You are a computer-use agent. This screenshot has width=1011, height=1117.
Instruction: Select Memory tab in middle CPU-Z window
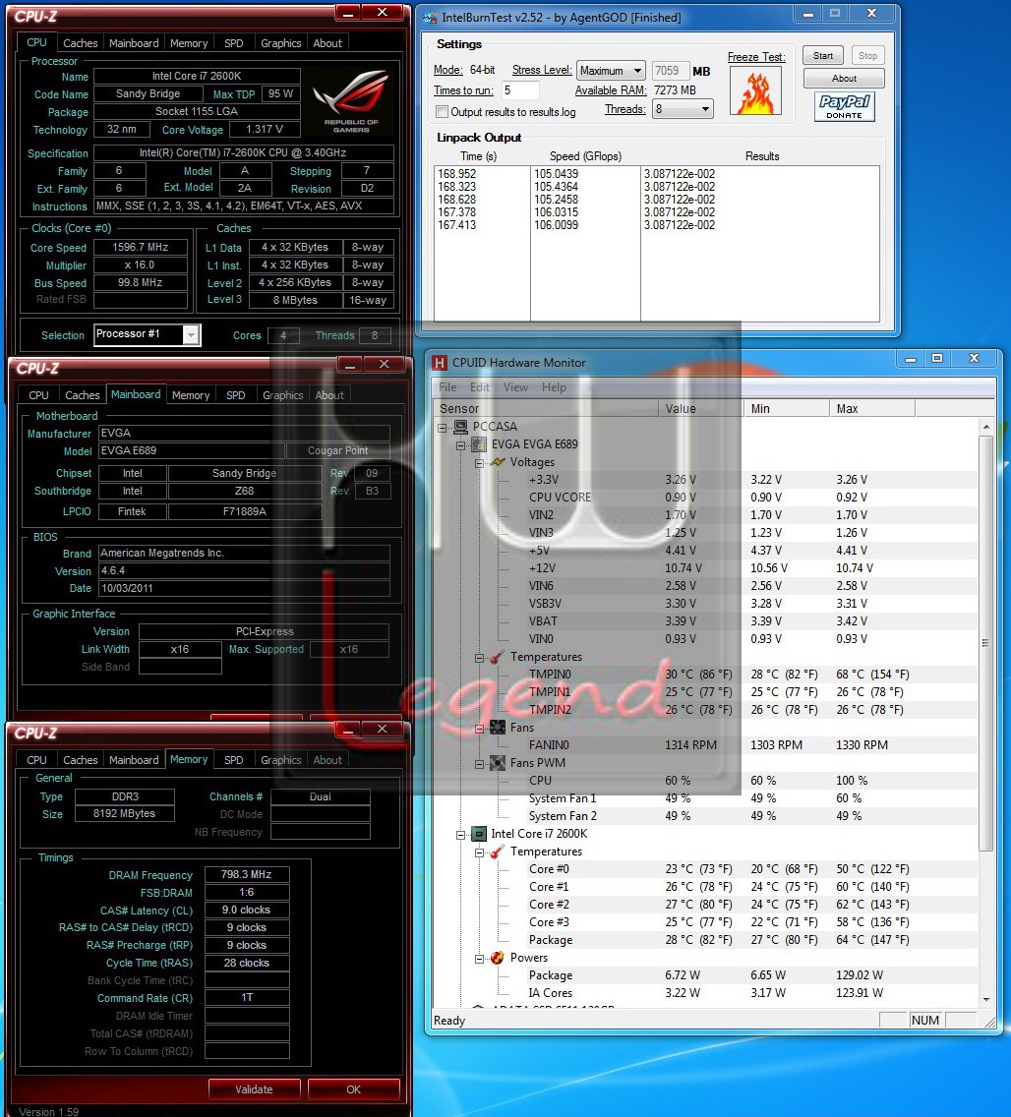coord(190,395)
